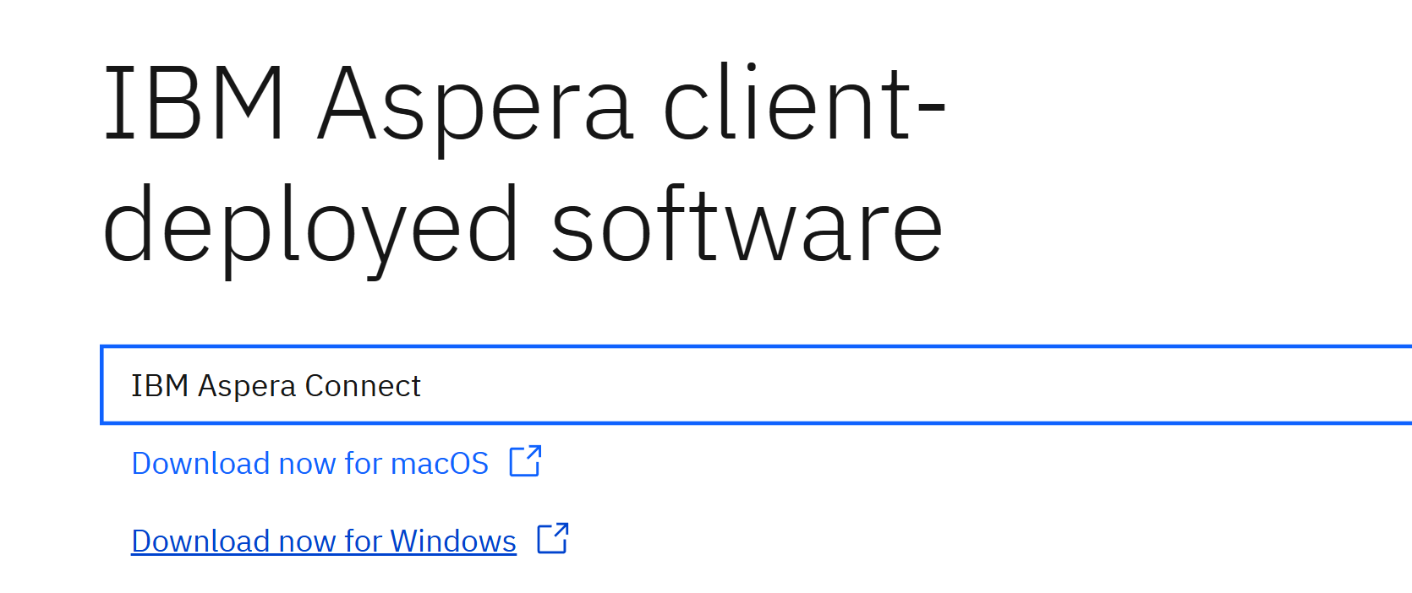Open macOS download via its arrow-box icon
Image resolution: width=1412 pixels, height=593 pixels.
(525, 461)
